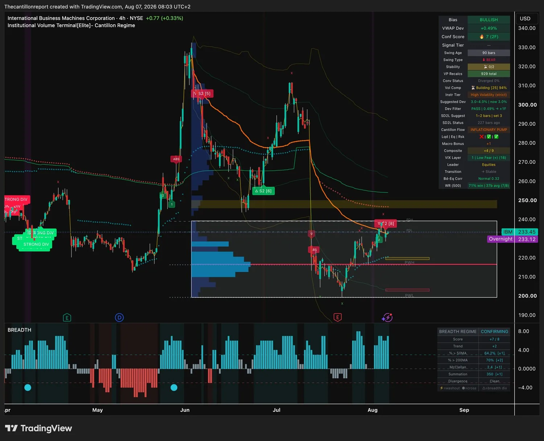Image resolution: width=544 pixels, height=441 pixels.
Task: Click the green earnings E icon near late April
Action: point(67,318)
